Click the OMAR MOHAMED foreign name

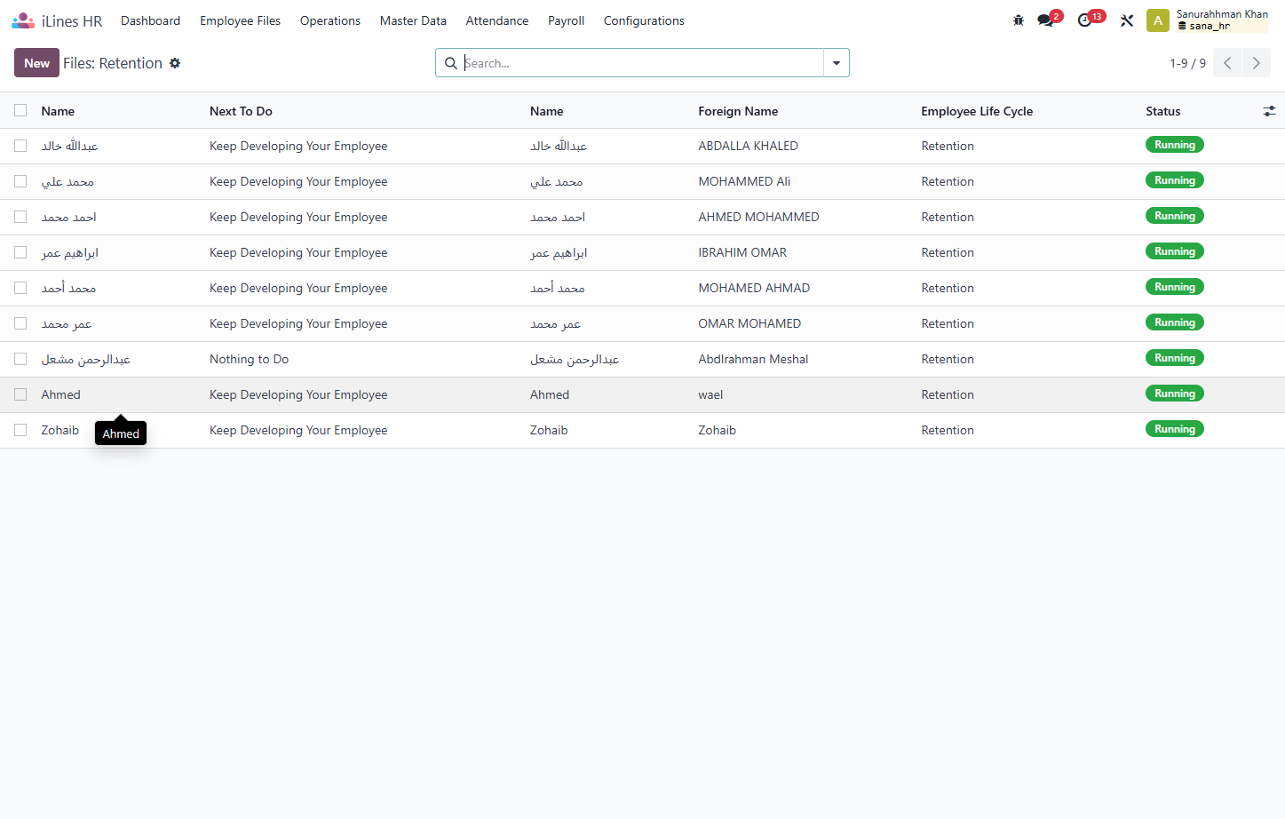point(750,323)
